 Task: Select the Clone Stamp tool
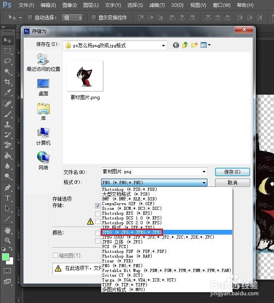(8, 124)
